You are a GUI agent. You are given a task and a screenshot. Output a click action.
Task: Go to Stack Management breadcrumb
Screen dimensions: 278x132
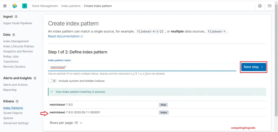[x=45, y=6]
